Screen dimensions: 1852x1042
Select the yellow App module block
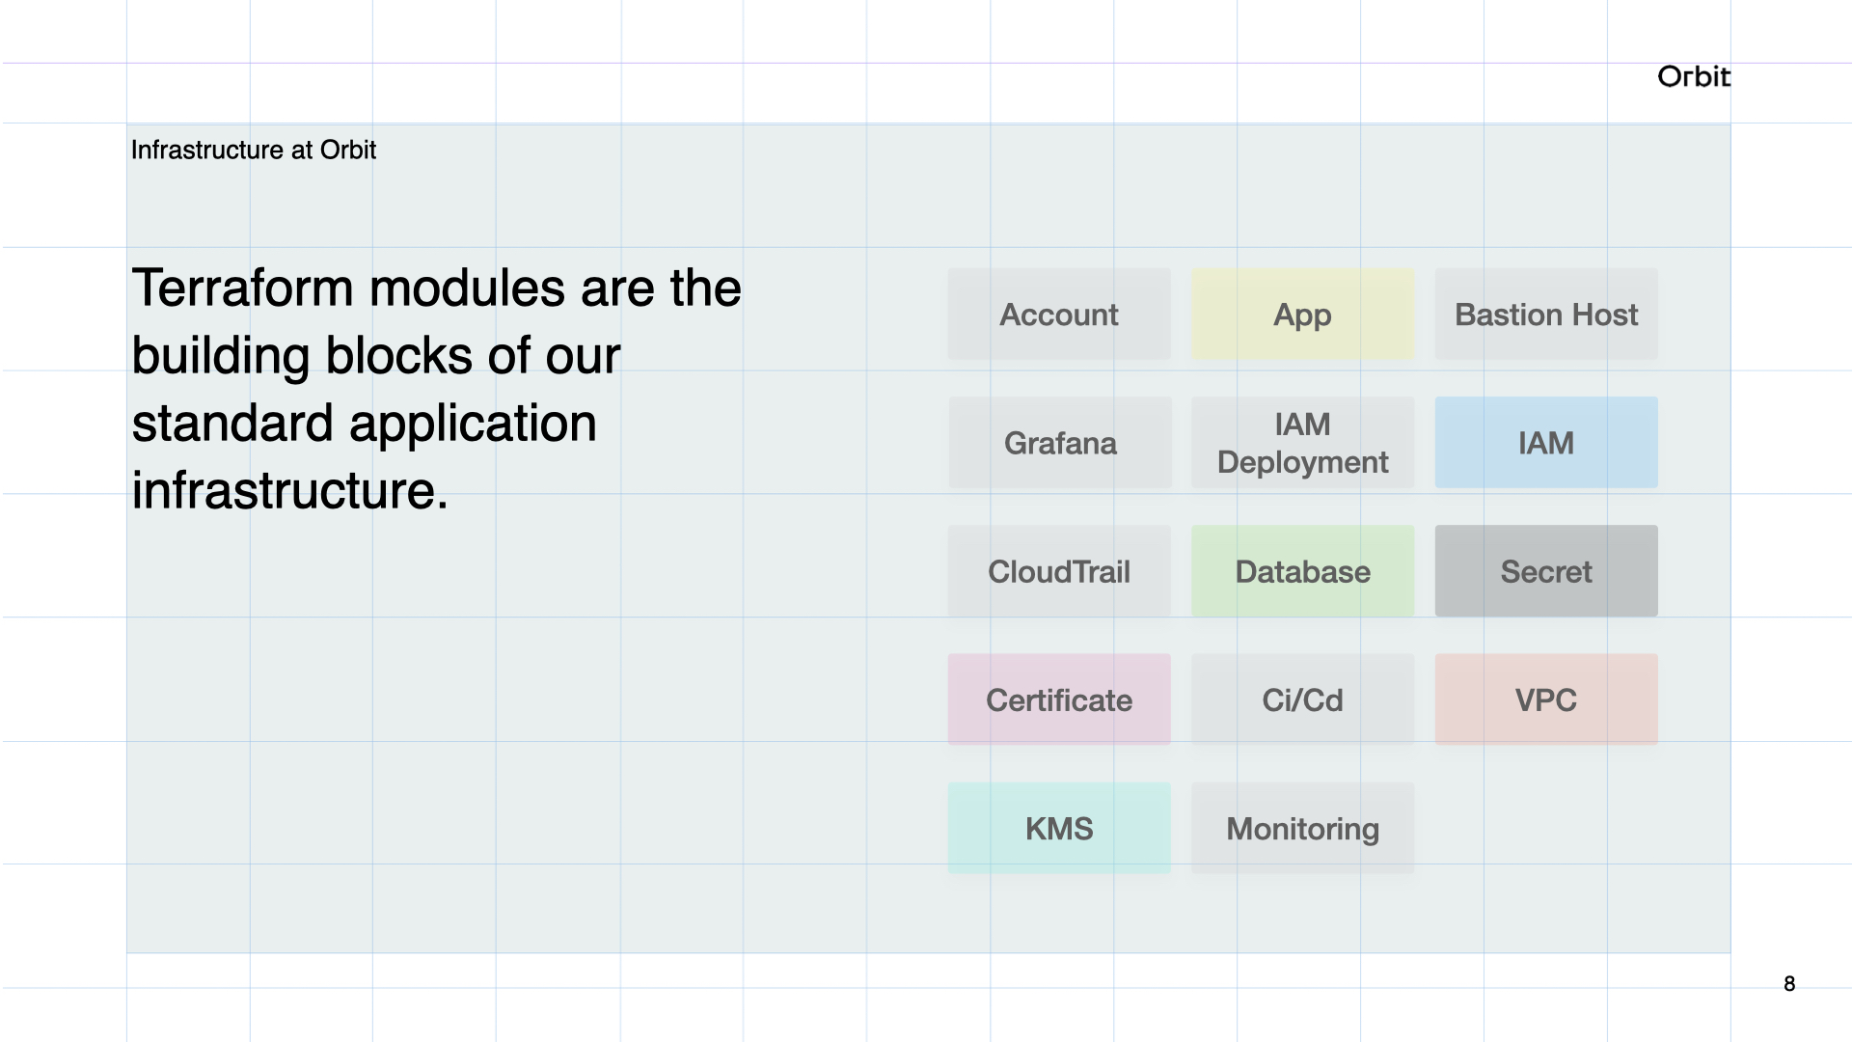[x=1302, y=315]
